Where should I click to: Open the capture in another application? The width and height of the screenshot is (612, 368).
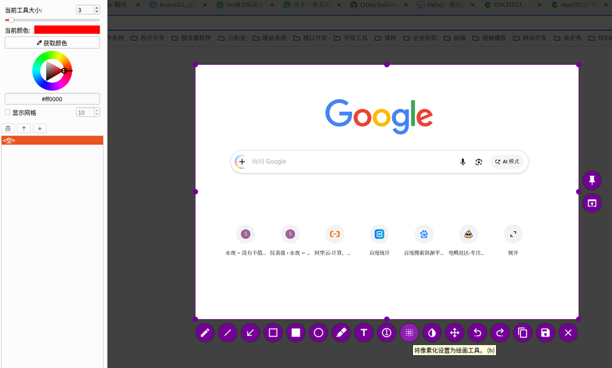coord(592,203)
